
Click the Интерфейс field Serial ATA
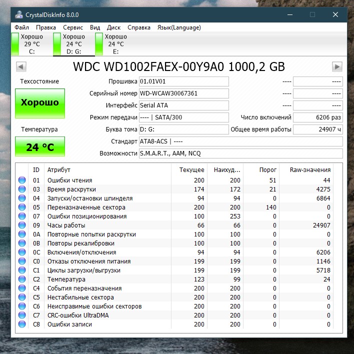pyautogui.click(x=184, y=105)
